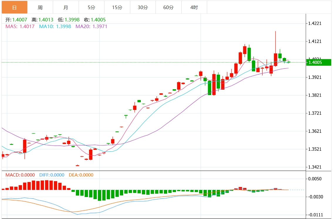
Task: Click the lowest red candle near 1.3421
Action: (77, 165)
